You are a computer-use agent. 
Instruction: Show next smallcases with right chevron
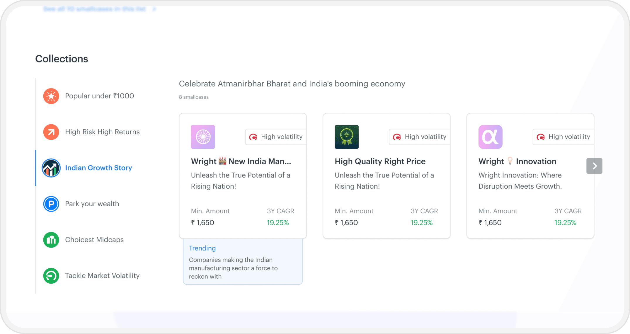(x=594, y=166)
